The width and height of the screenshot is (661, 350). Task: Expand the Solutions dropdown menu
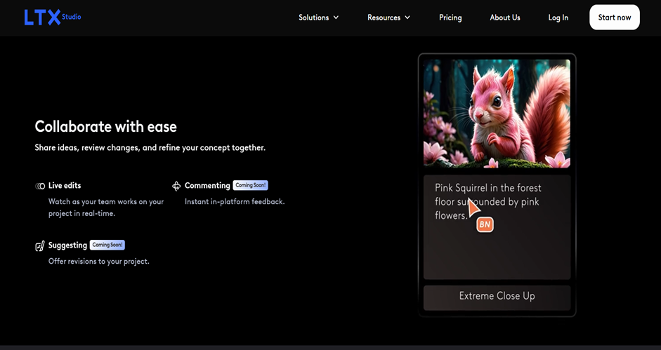coord(318,18)
